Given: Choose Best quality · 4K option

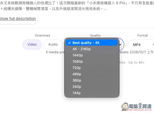Looking at the screenshot, I should click(x=92, y=43).
